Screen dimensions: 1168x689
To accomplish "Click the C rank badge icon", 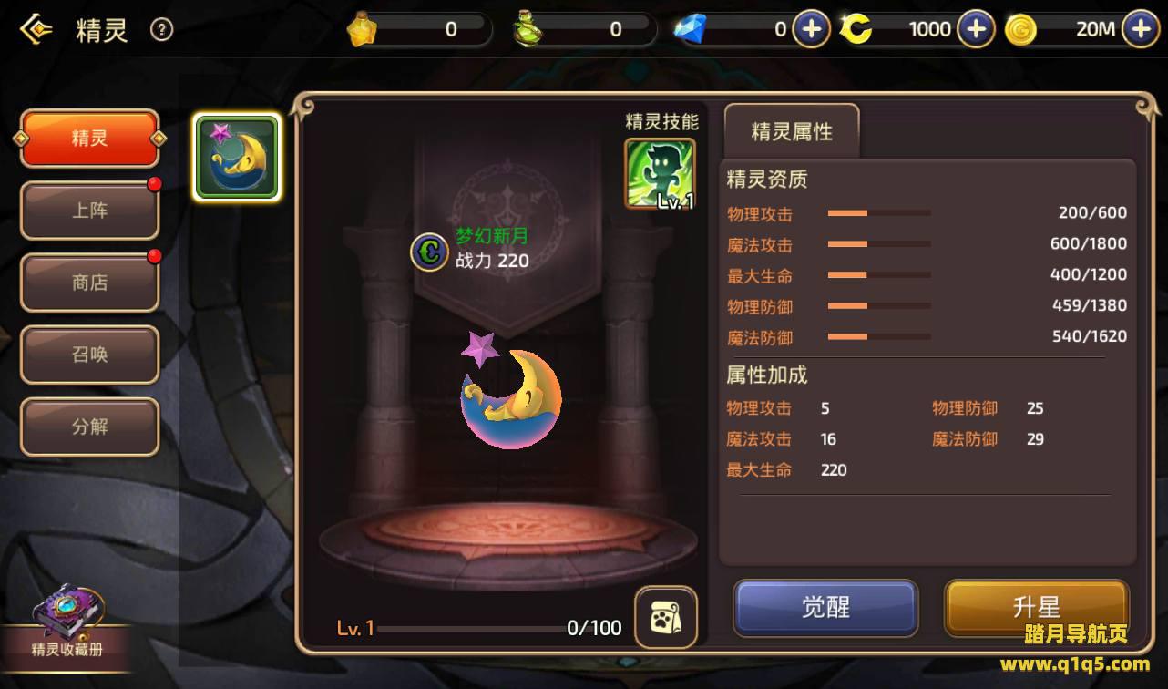I will click(x=429, y=252).
